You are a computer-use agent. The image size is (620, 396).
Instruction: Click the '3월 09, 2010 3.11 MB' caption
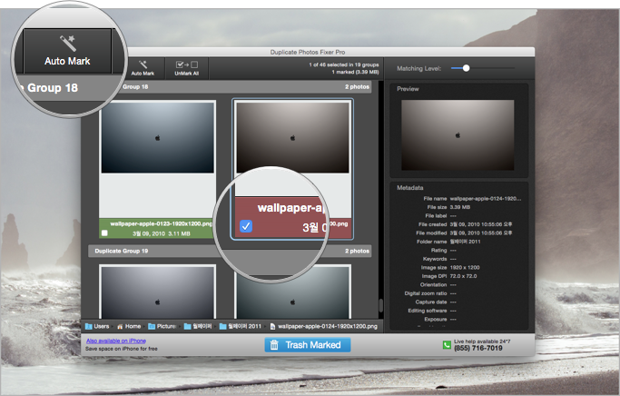tap(162, 233)
